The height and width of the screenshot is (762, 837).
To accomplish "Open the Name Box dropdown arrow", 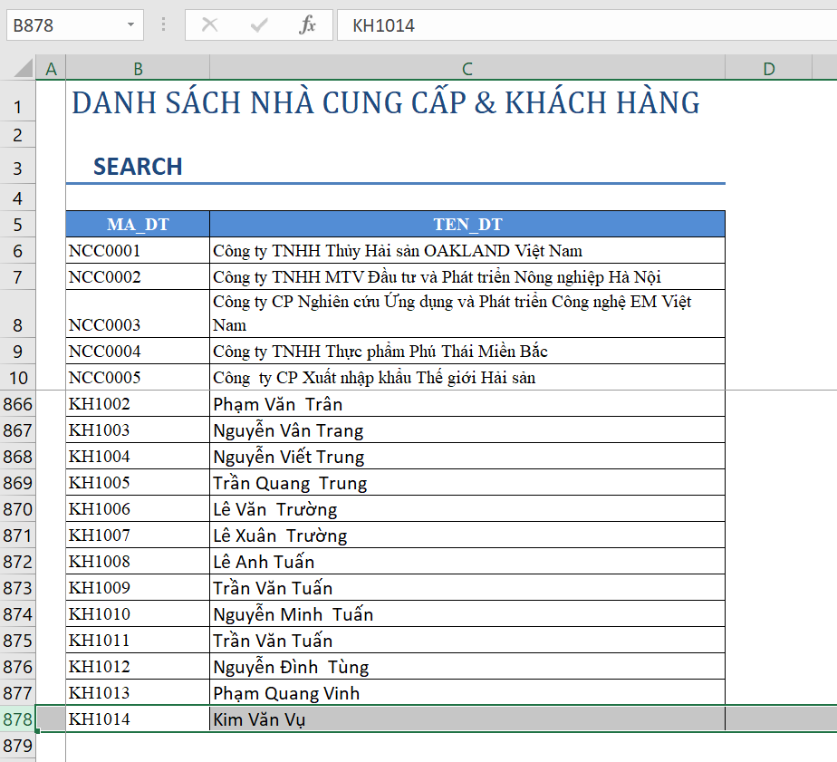I will pyautogui.click(x=130, y=24).
